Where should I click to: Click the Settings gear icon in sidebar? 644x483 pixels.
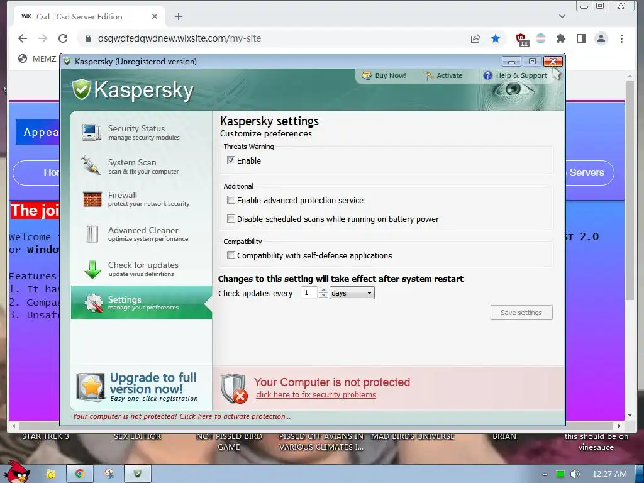(x=93, y=303)
